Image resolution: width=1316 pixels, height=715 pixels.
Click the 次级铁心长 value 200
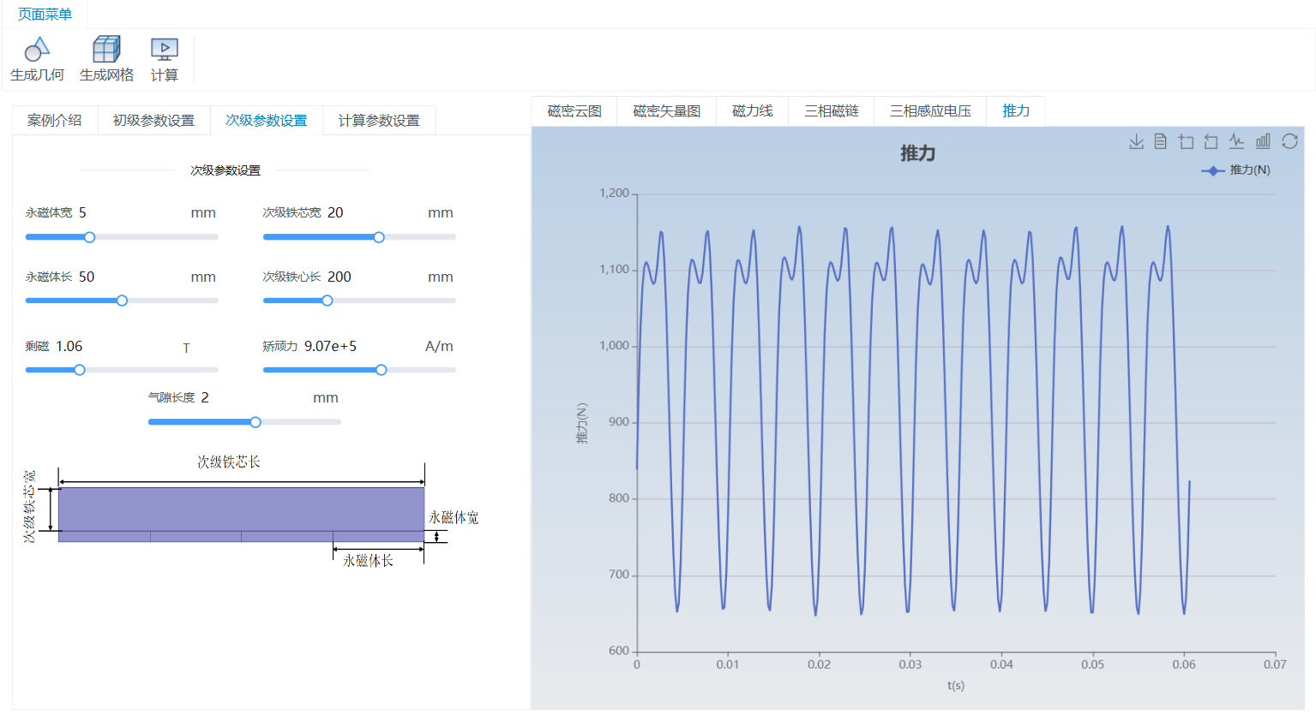(x=340, y=277)
